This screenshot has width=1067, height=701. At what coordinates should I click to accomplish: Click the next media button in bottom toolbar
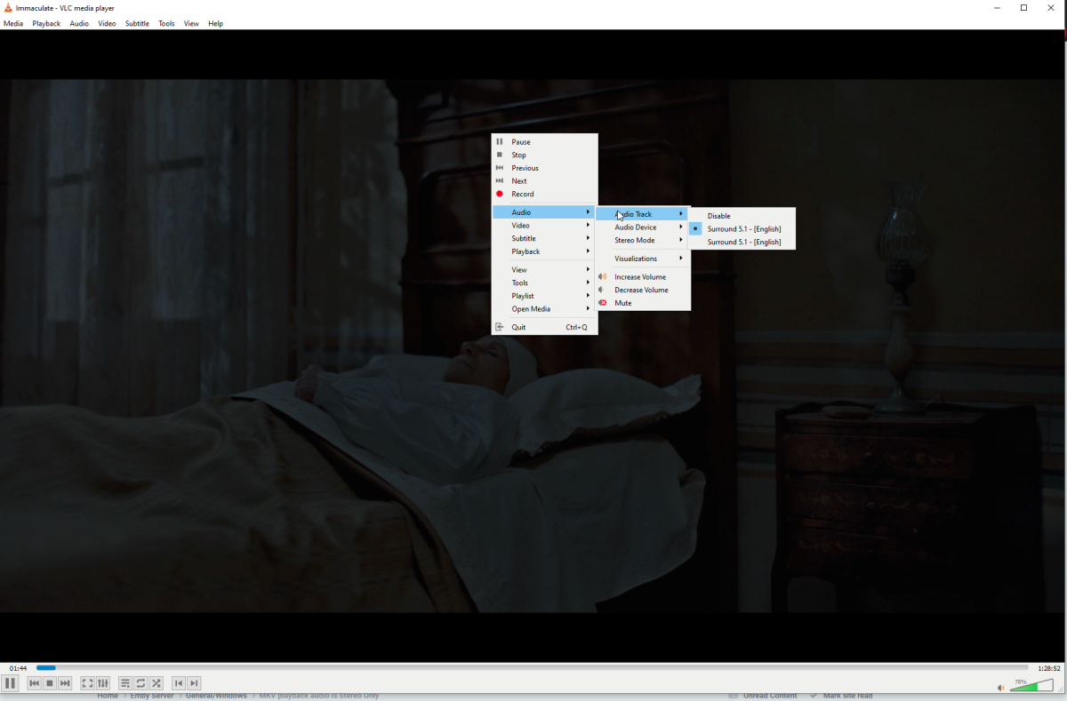tap(65, 683)
